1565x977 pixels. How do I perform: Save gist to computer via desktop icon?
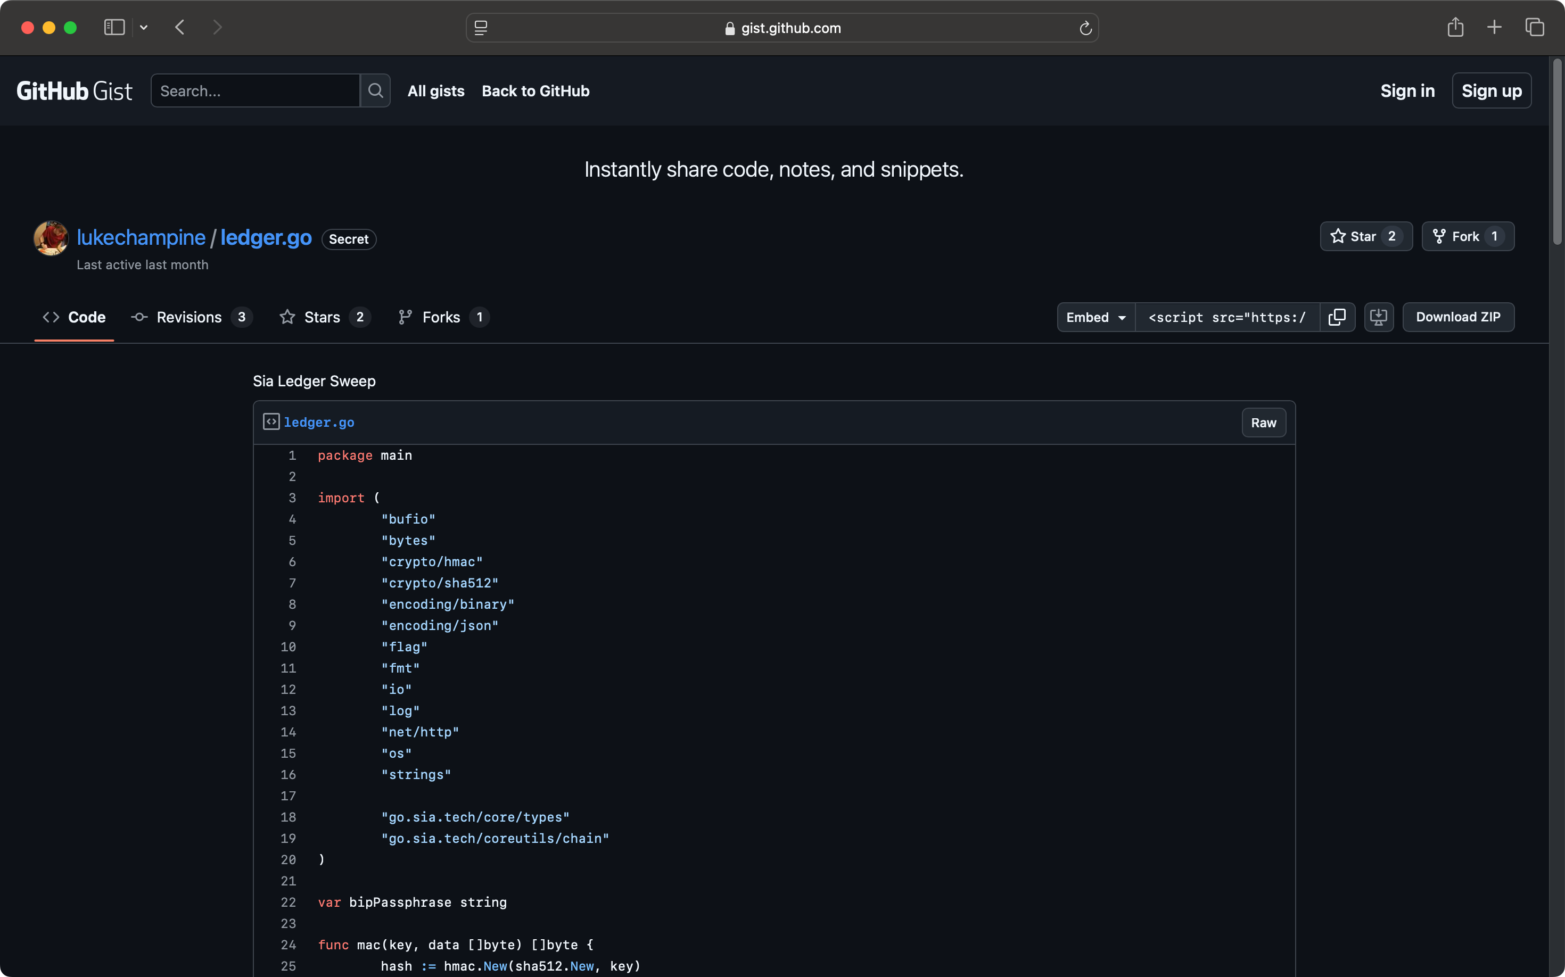(1379, 317)
